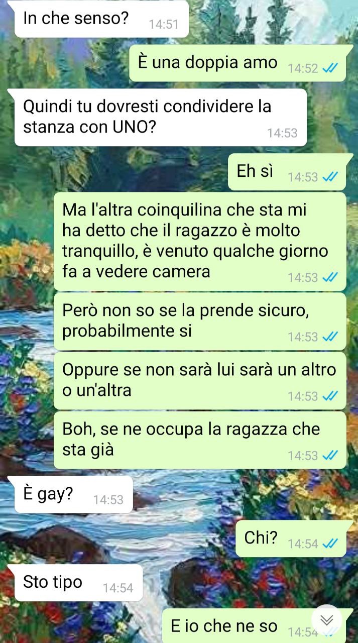The height and width of the screenshot is (643, 358).
Task: Select the "È una doppia amo" bubble
Action: (x=238, y=63)
